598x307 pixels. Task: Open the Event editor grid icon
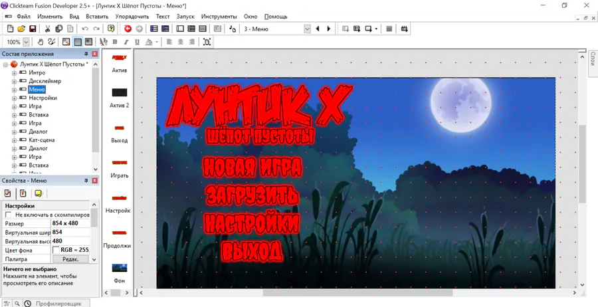191,29
